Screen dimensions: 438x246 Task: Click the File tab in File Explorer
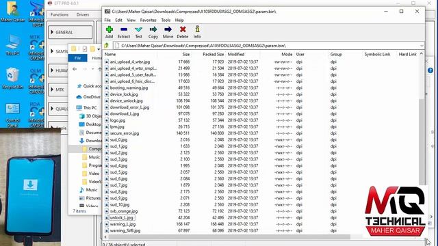point(77,57)
